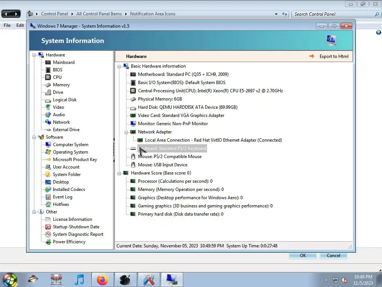
Task: Click the taskbar clock showing 10:49 PM
Action: (363, 280)
